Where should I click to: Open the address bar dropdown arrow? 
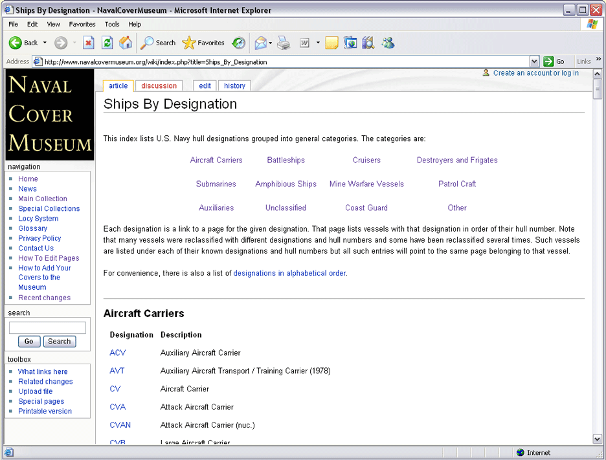pos(534,61)
